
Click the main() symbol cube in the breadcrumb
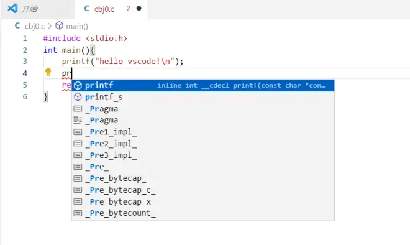pyautogui.click(x=60, y=25)
